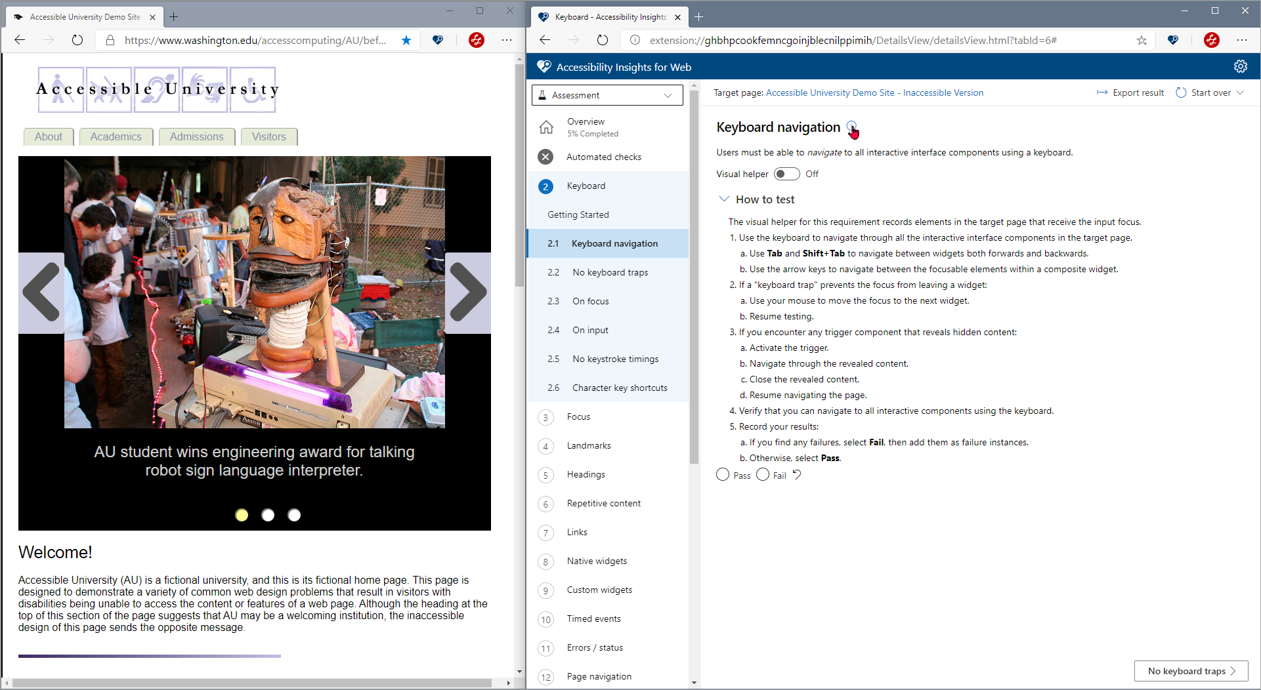
Task: Select 2.2 No keyboard traps item
Action: click(x=609, y=272)
